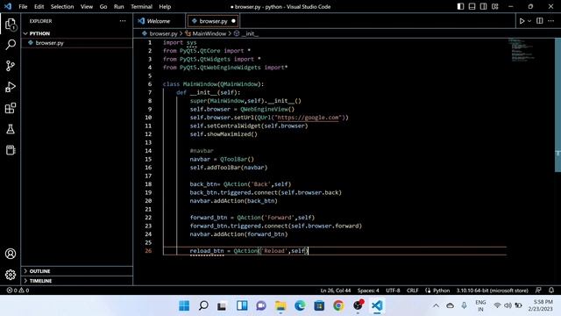Open Google Chrome from taskbar
The height and width of the screenshot is (316, 561).
click(x=338, y=305)
